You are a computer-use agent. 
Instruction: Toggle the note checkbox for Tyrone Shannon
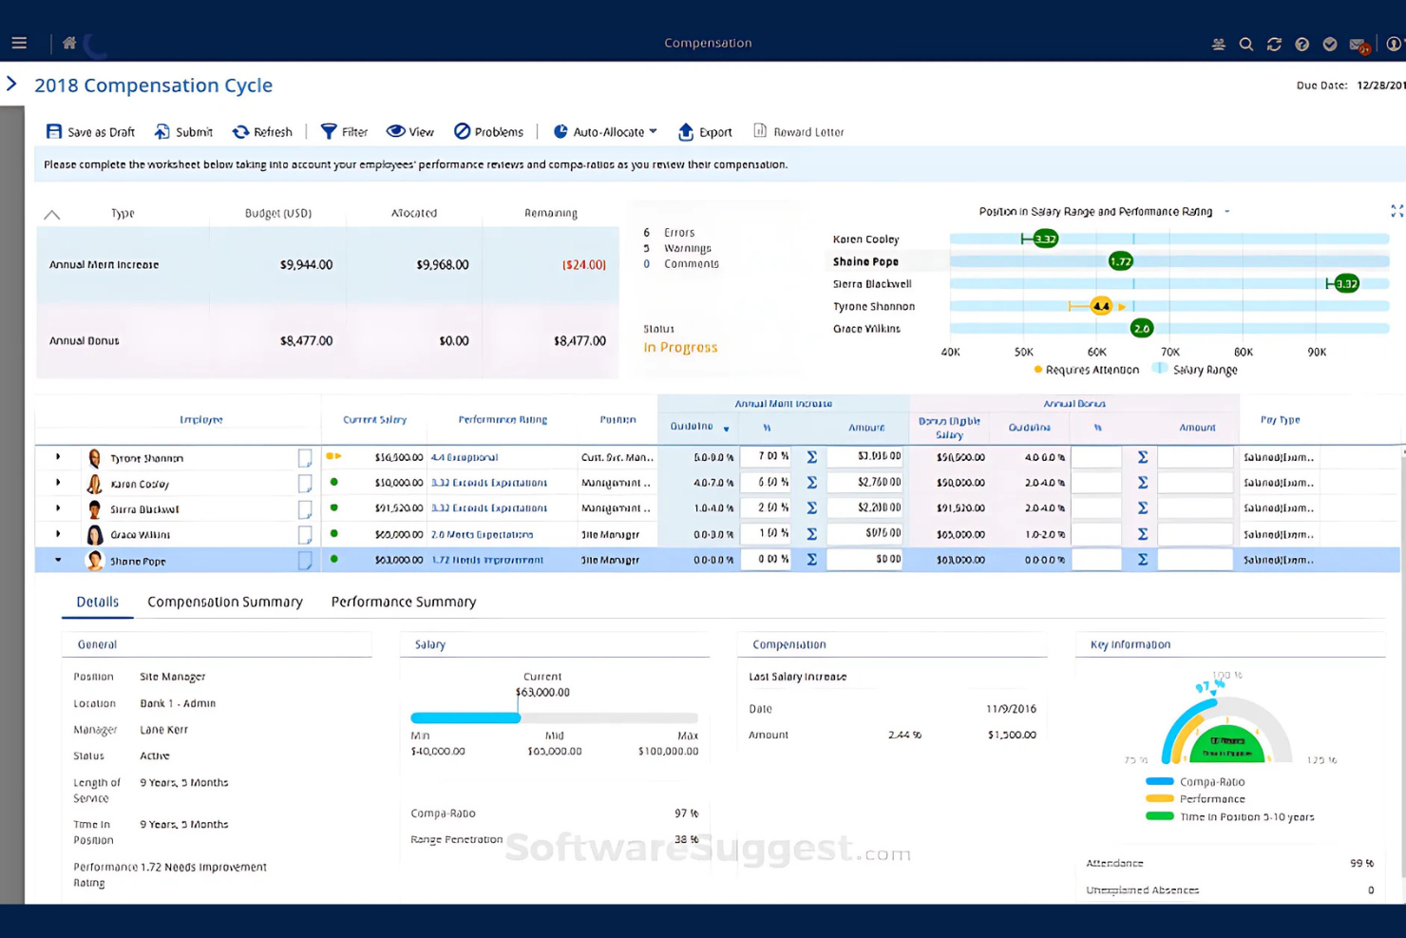click(x=305, y=458)
